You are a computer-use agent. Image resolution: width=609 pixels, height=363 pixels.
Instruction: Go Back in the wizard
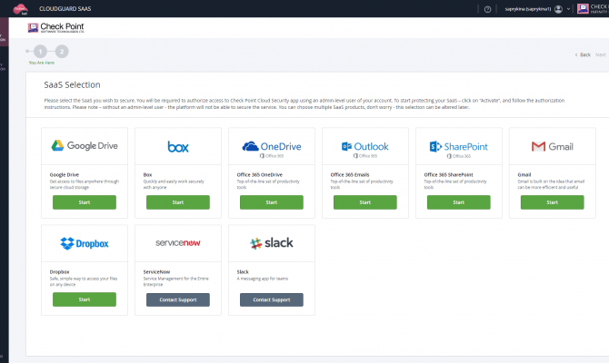[x=583, y=54]
